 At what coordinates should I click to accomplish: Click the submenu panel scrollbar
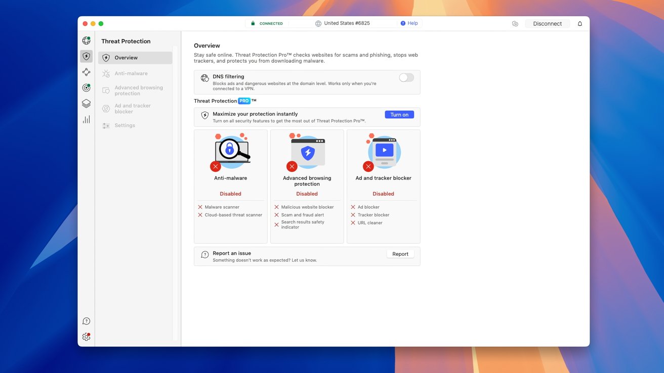pos(175,192)
